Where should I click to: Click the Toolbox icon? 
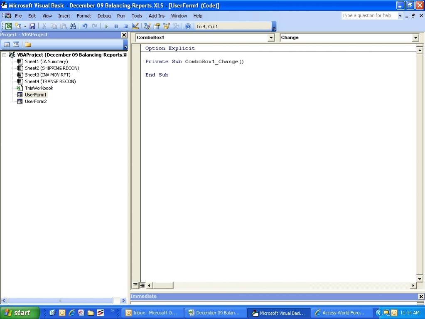click(x=176, y=26)
